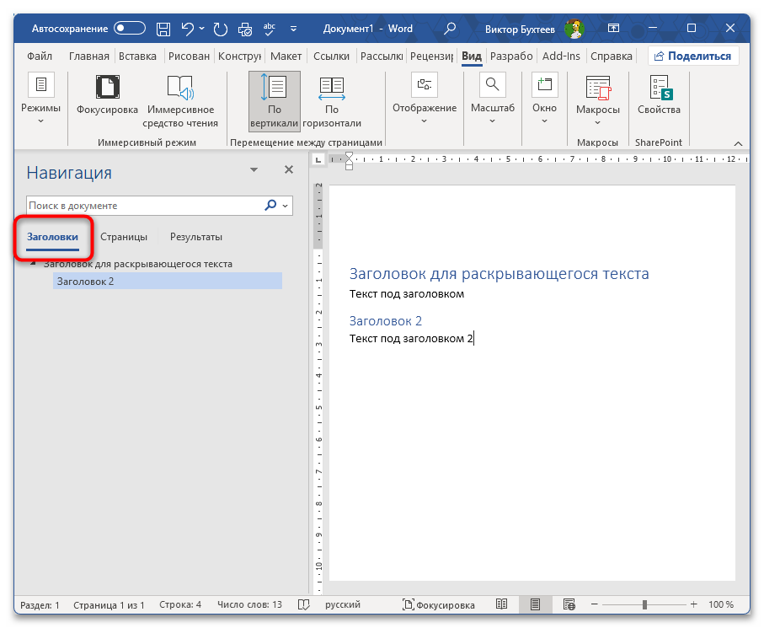Switch to Read Mode in status bar

pos(502,604)
